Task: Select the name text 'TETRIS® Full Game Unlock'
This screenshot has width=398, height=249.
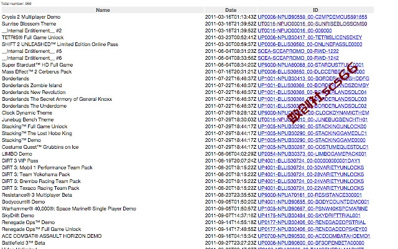Action: pos(32,37)
